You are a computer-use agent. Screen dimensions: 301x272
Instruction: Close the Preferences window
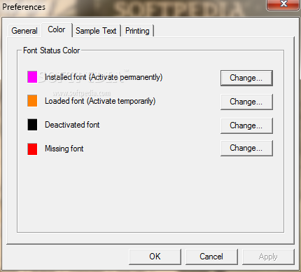pos(283,4)
